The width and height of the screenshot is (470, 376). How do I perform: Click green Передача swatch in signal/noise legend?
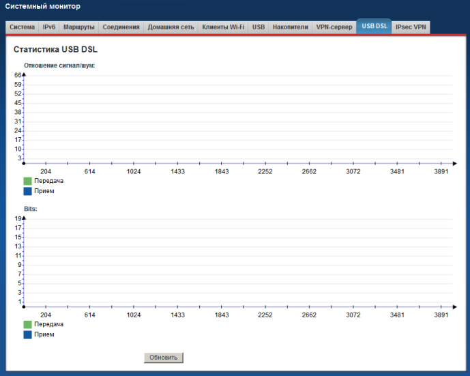27,182
